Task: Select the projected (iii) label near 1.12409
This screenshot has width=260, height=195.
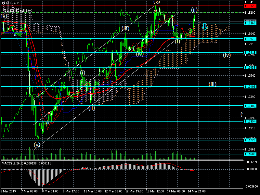Action: click(x=213, y=84)
